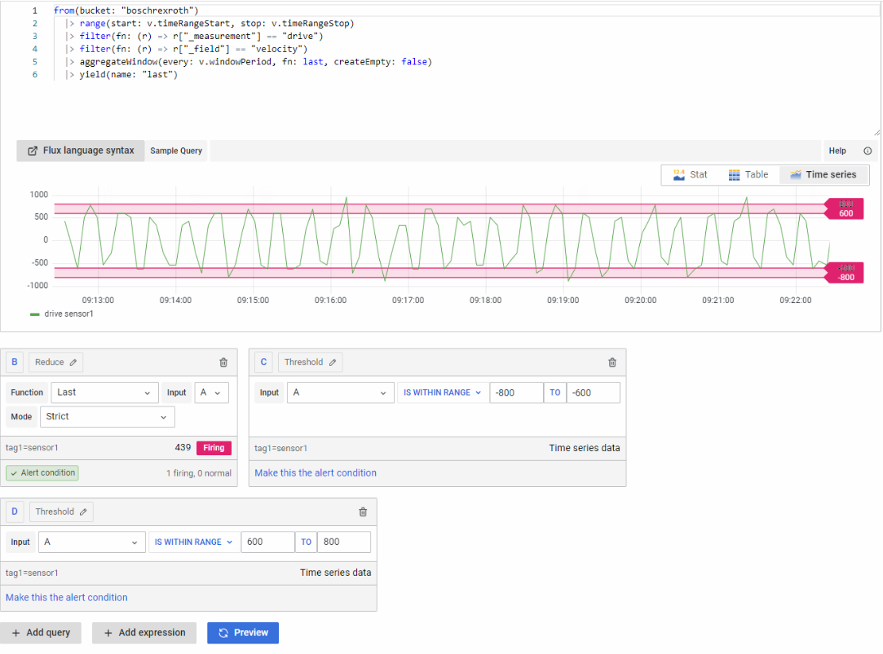
Task: Expand IS WITHIN RANGE dropdown in C
Action: tap(442, 393)
